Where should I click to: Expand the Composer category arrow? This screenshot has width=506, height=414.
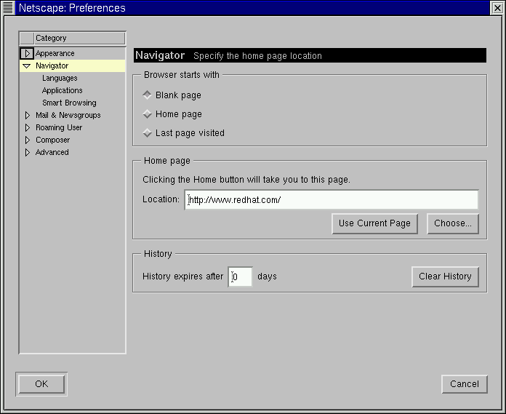[28, 140]
